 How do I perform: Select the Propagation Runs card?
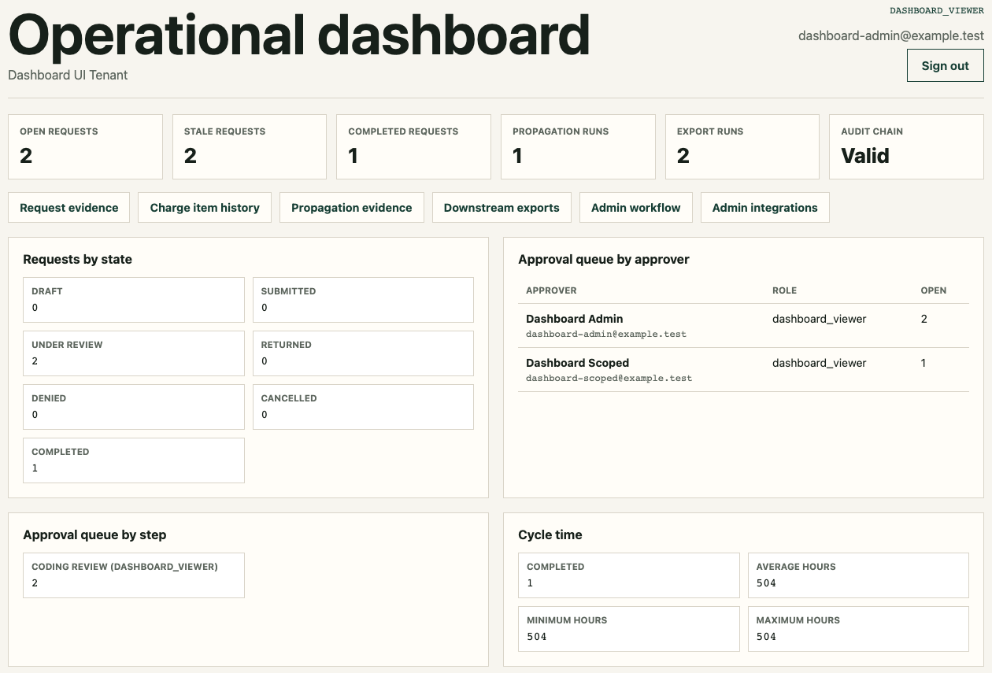click(578, 146)
